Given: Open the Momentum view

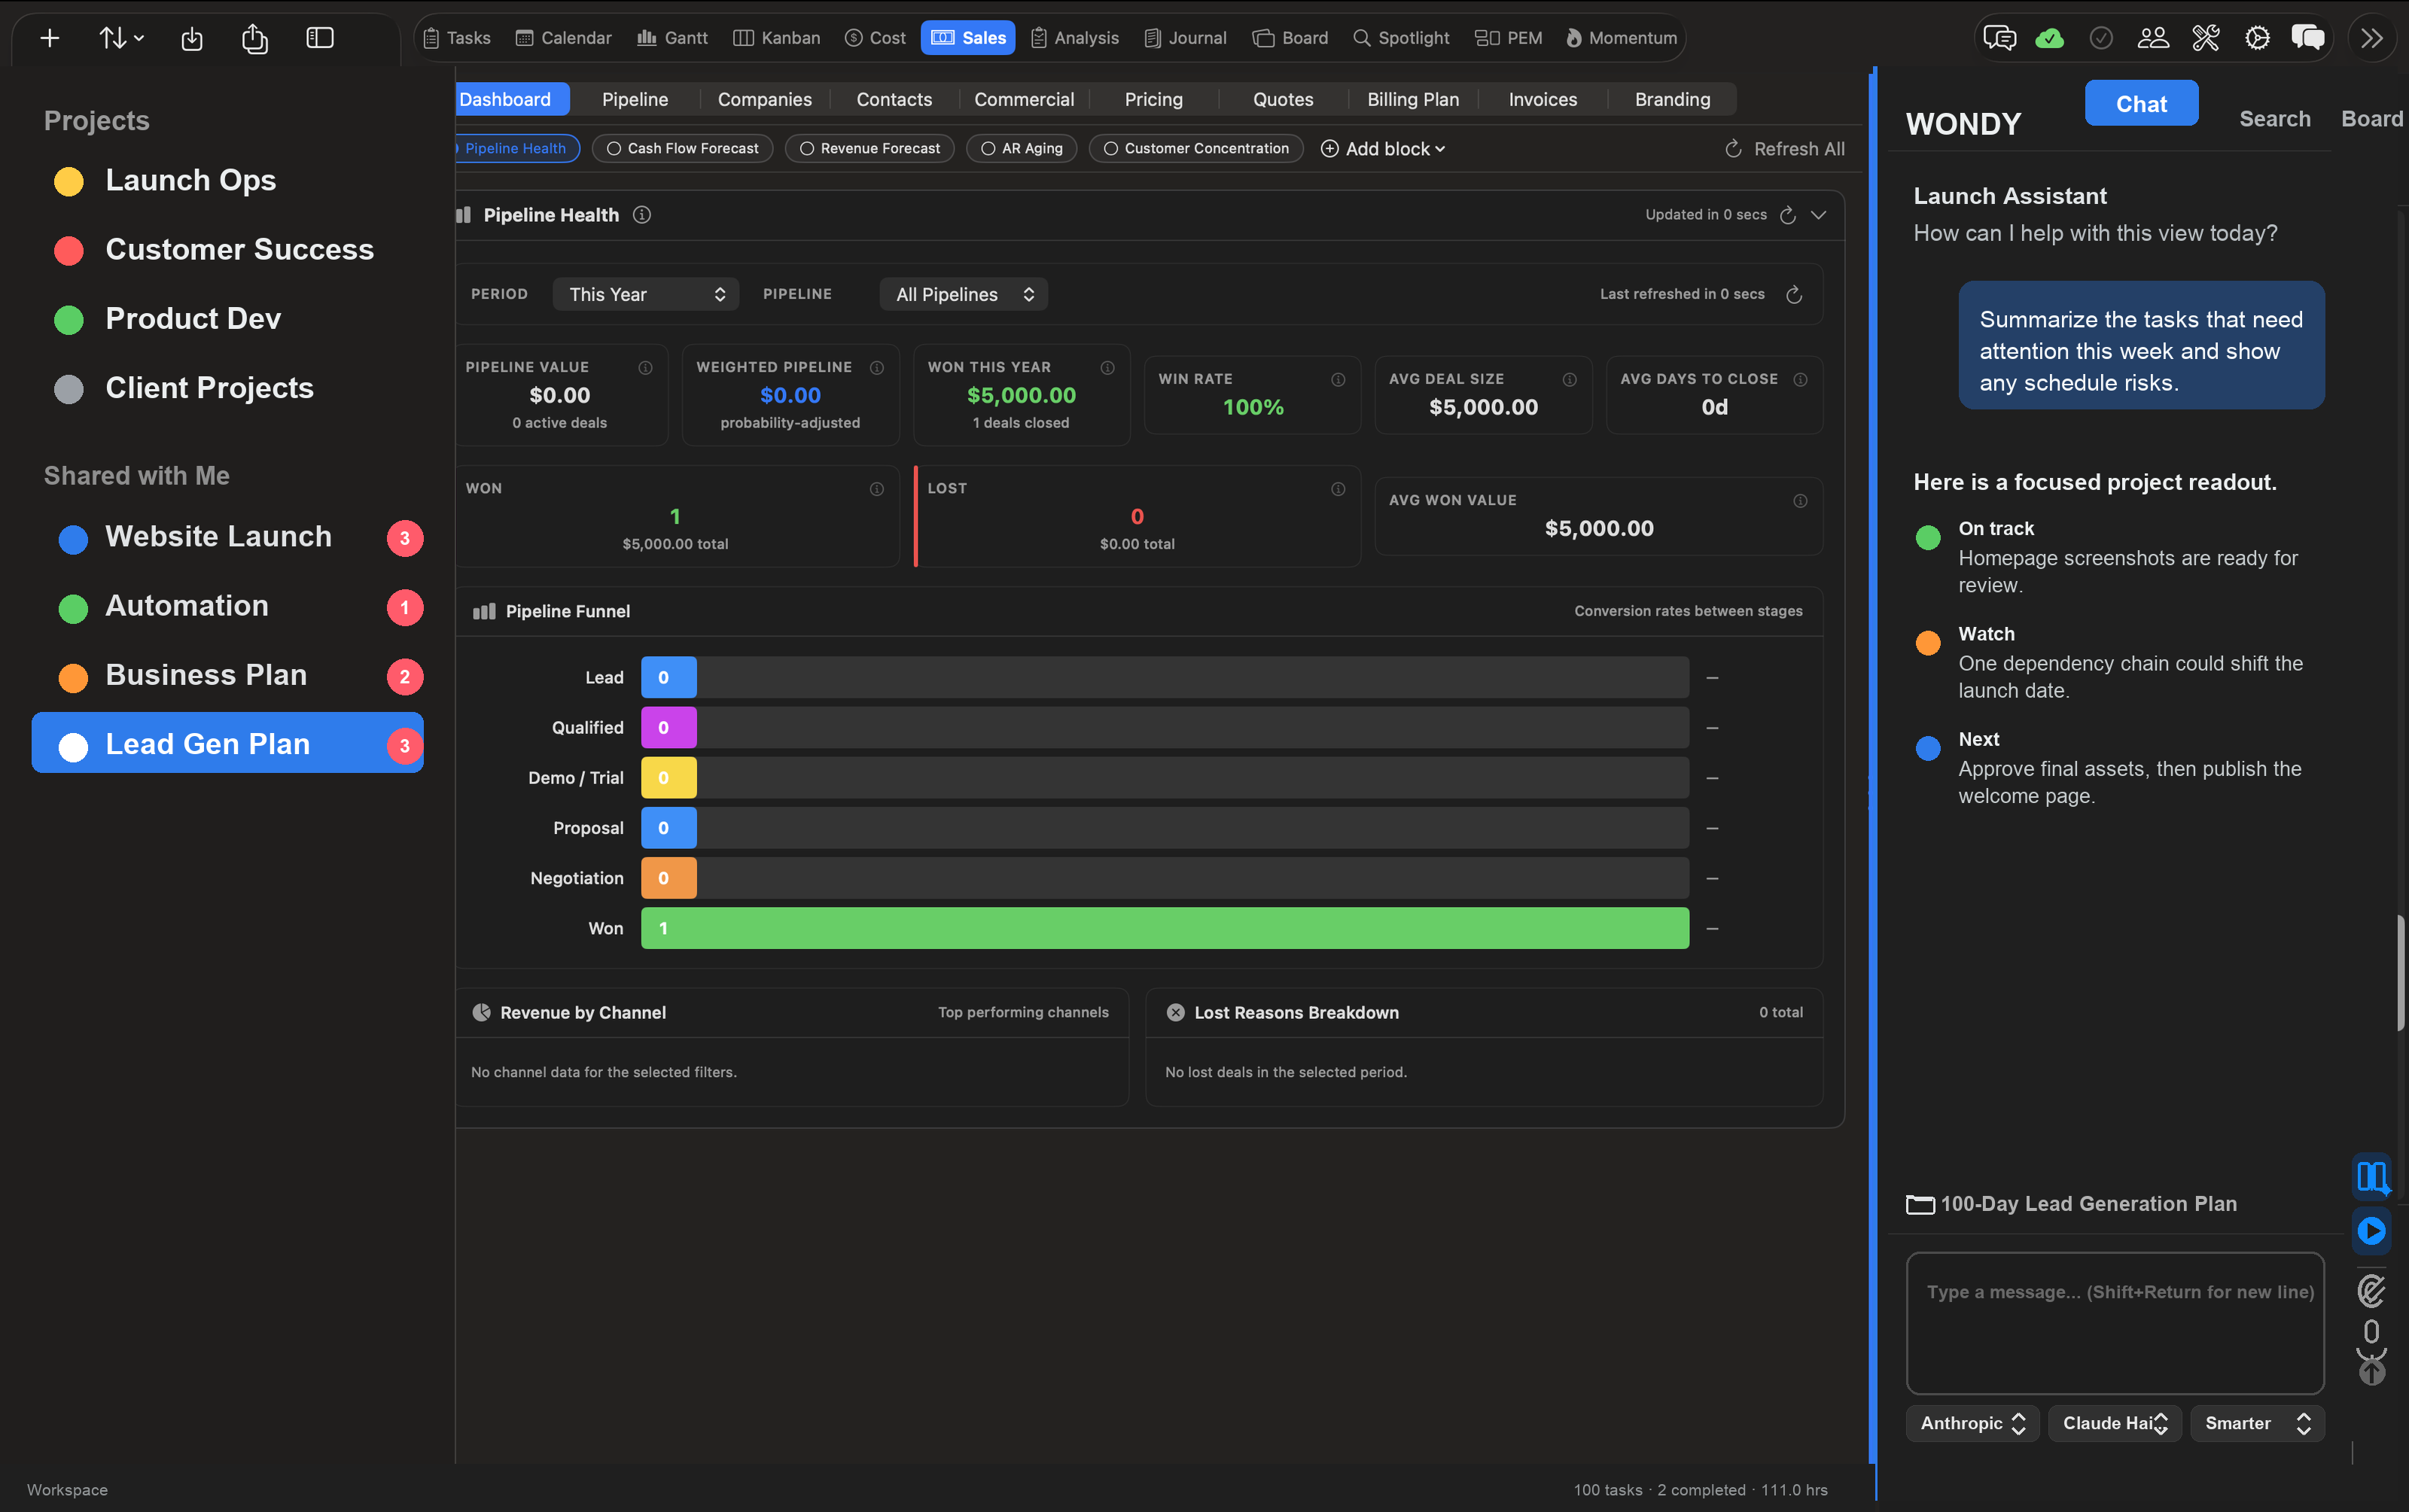Looking at the screenshot, I should click(1621, 38).
